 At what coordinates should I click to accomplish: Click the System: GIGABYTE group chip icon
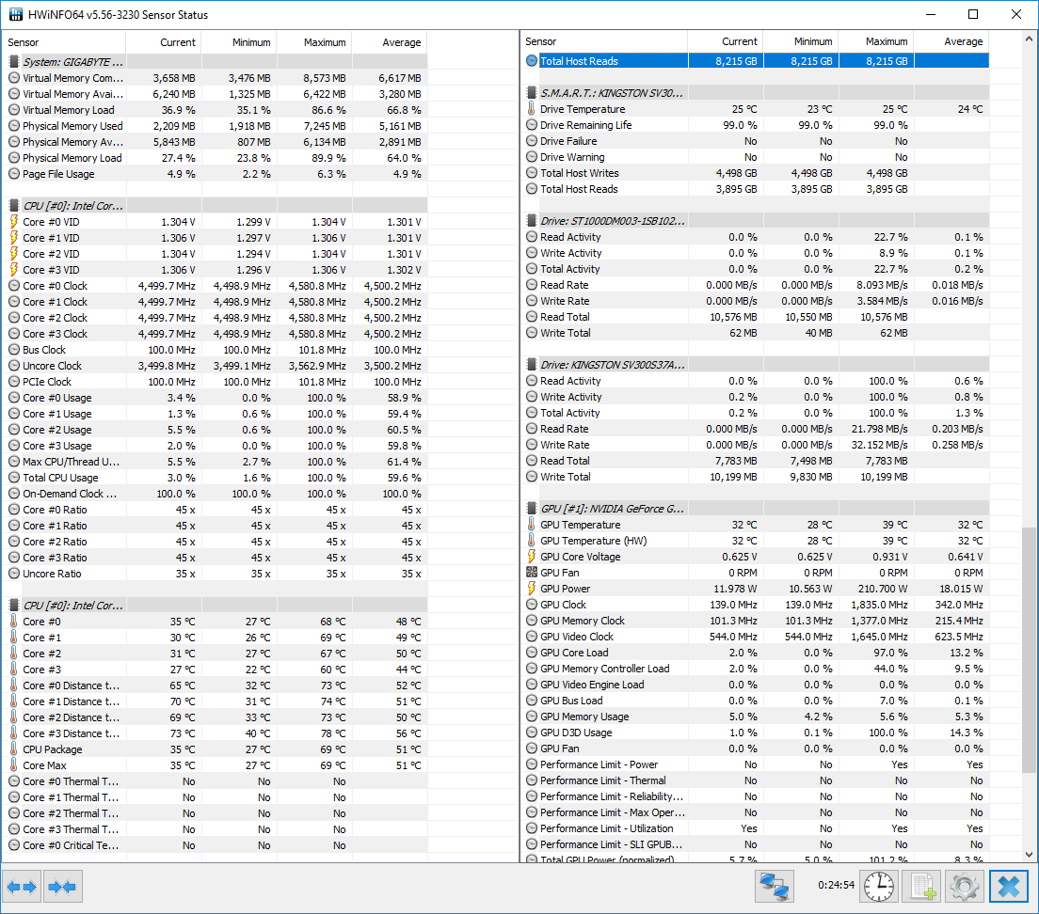pyautogui.click(x=14, y=61)
